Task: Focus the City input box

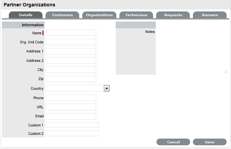Action: point(71,70)
